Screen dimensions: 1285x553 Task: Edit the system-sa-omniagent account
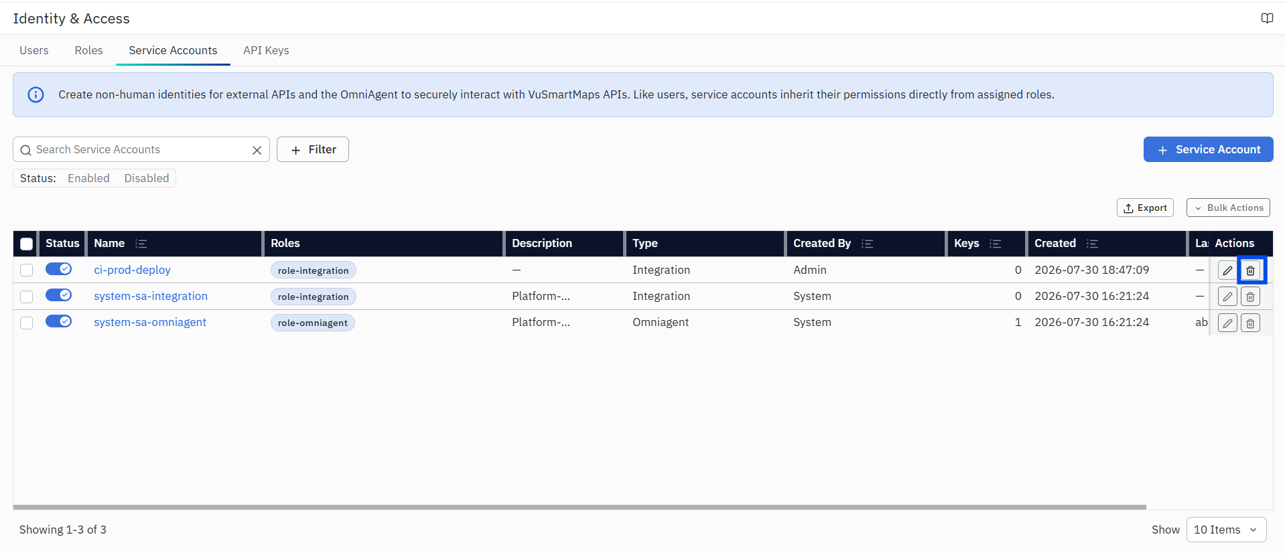point(1227,323)
